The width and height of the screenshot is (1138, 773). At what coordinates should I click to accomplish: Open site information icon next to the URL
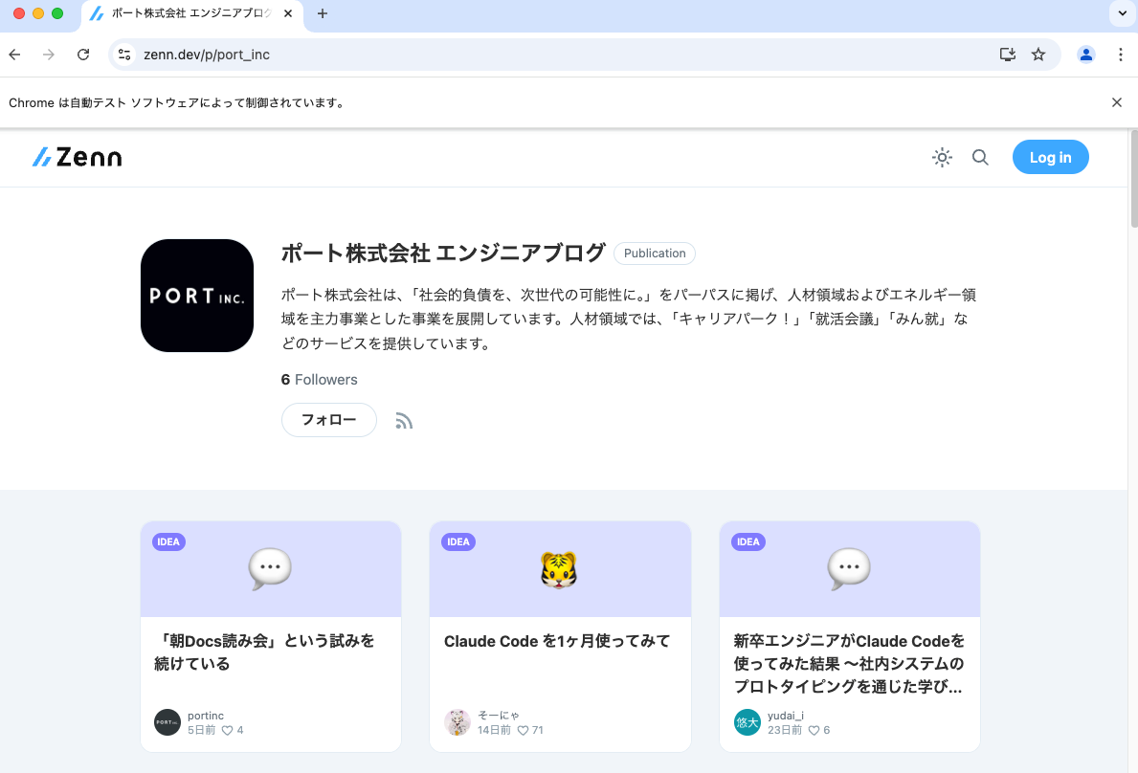click(x=124, y=55)
